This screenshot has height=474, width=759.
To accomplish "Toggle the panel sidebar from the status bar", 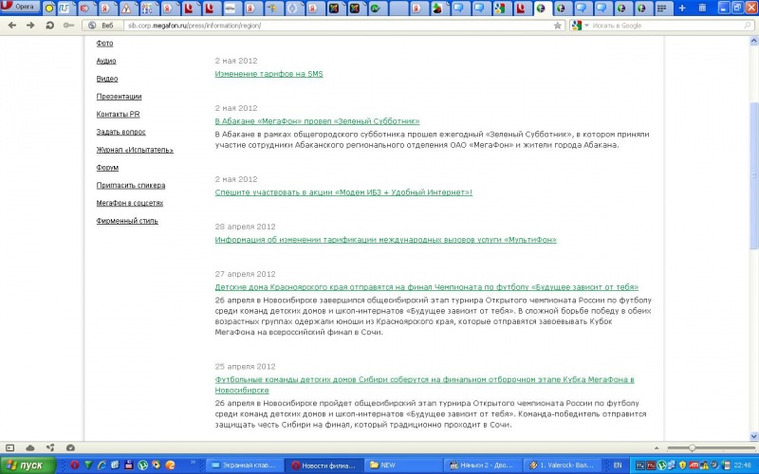I will (10, 447).
